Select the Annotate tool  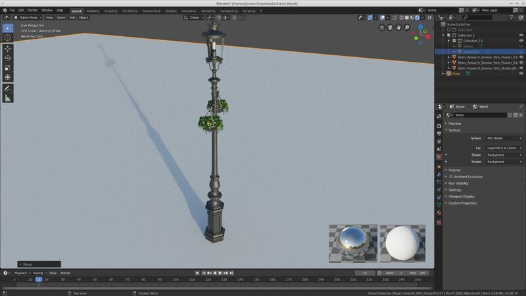(8, 89)
